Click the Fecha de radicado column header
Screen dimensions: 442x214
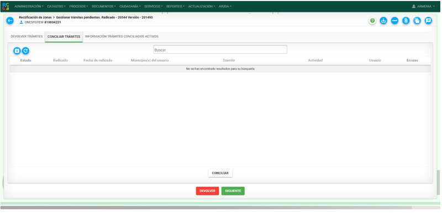(98, 60)
